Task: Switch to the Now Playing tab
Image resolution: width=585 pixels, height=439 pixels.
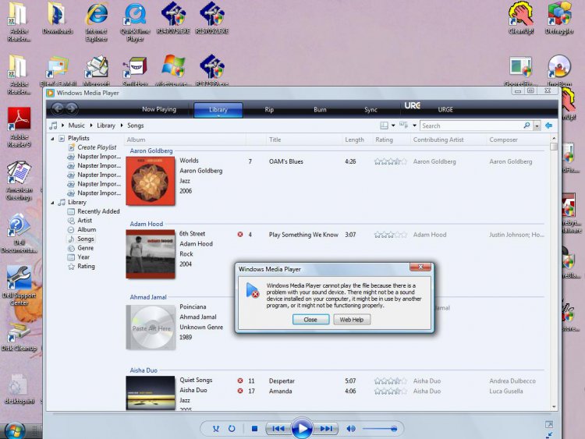Action: coord(159,109)
